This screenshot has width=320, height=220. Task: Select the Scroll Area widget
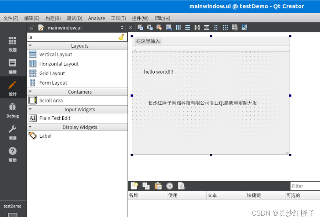(77, 100)
